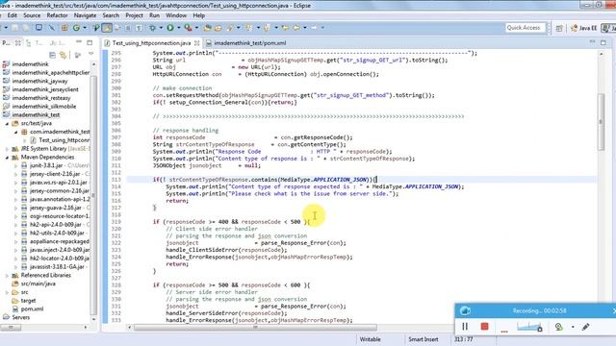The image size is (616, 346).
Task: Switch to the Java EE perspective
Action: click(584, 28)
